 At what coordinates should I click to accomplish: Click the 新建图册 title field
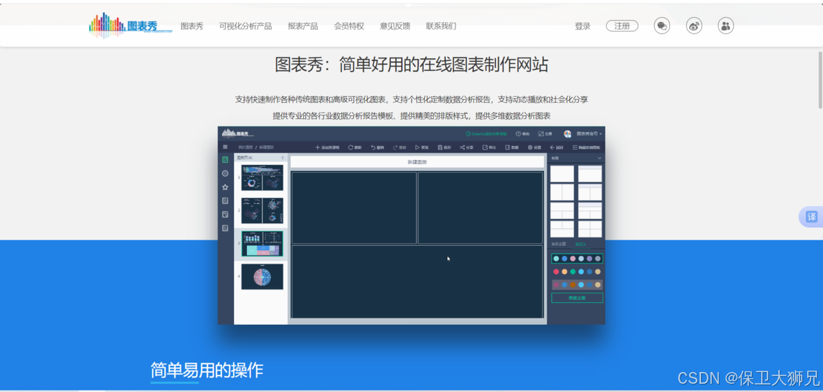(x=417, y=162)
